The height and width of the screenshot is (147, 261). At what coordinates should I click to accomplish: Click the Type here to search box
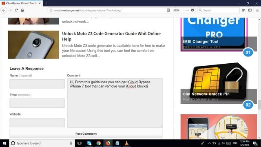tap(42, 143)
